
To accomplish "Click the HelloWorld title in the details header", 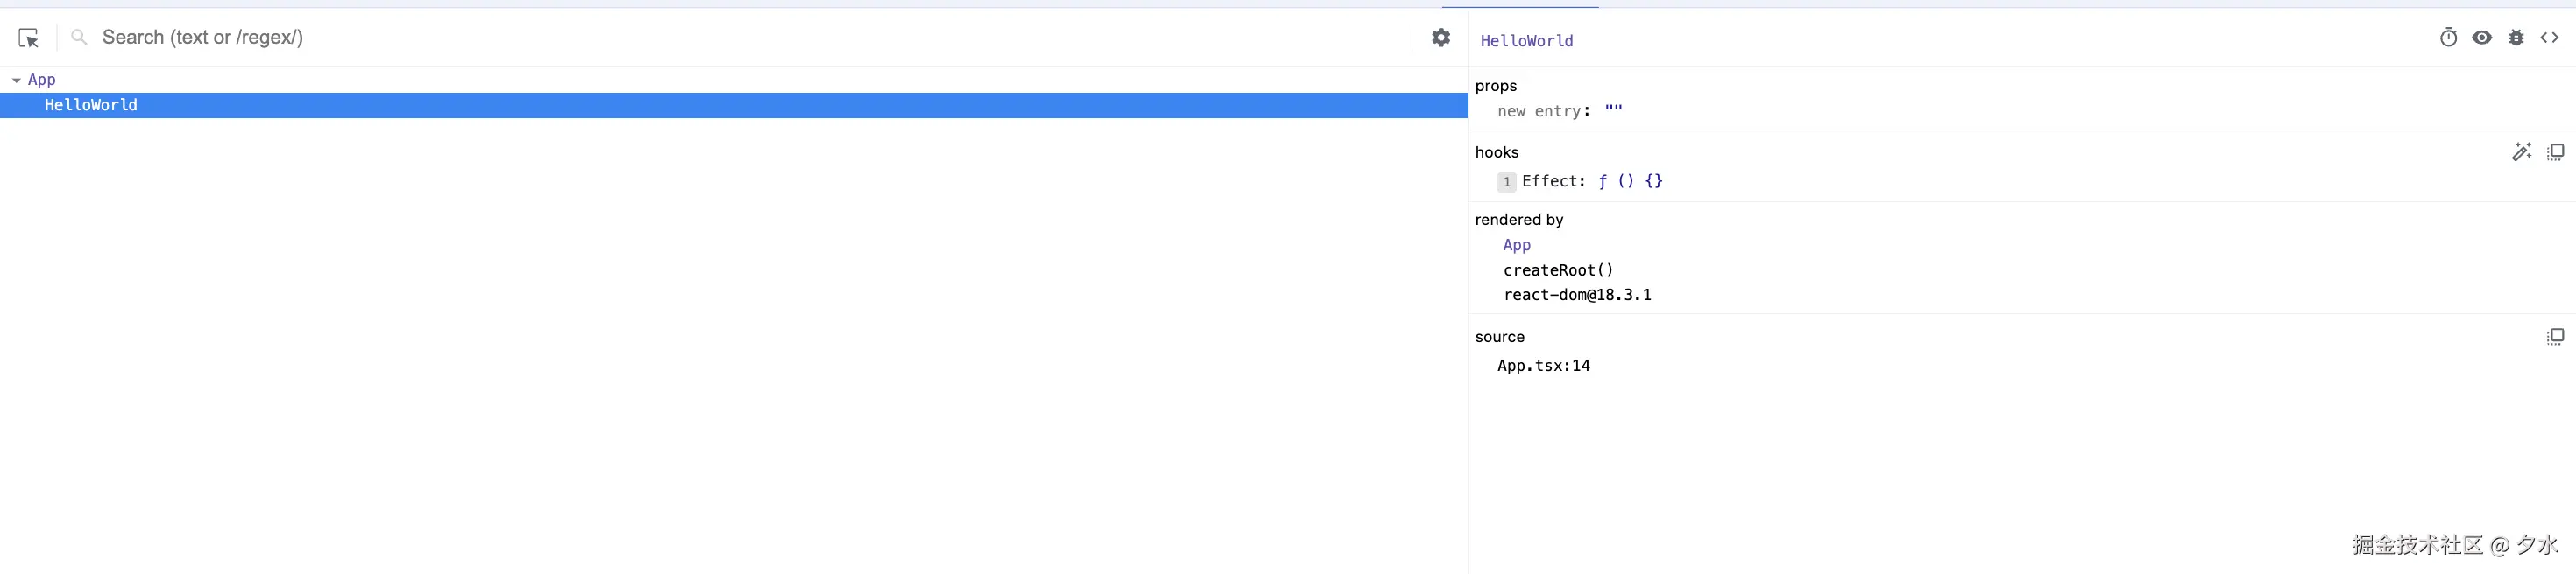I will point(1526,41).
